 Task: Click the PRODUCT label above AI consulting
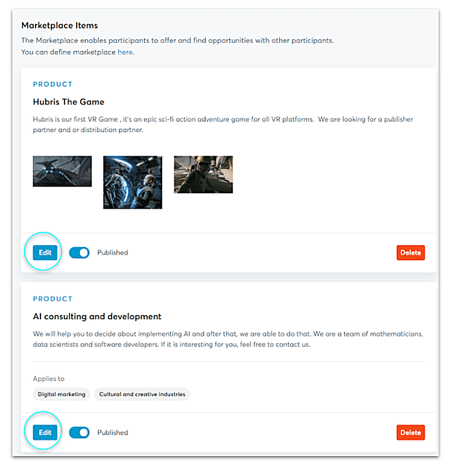tap(52, 299)
